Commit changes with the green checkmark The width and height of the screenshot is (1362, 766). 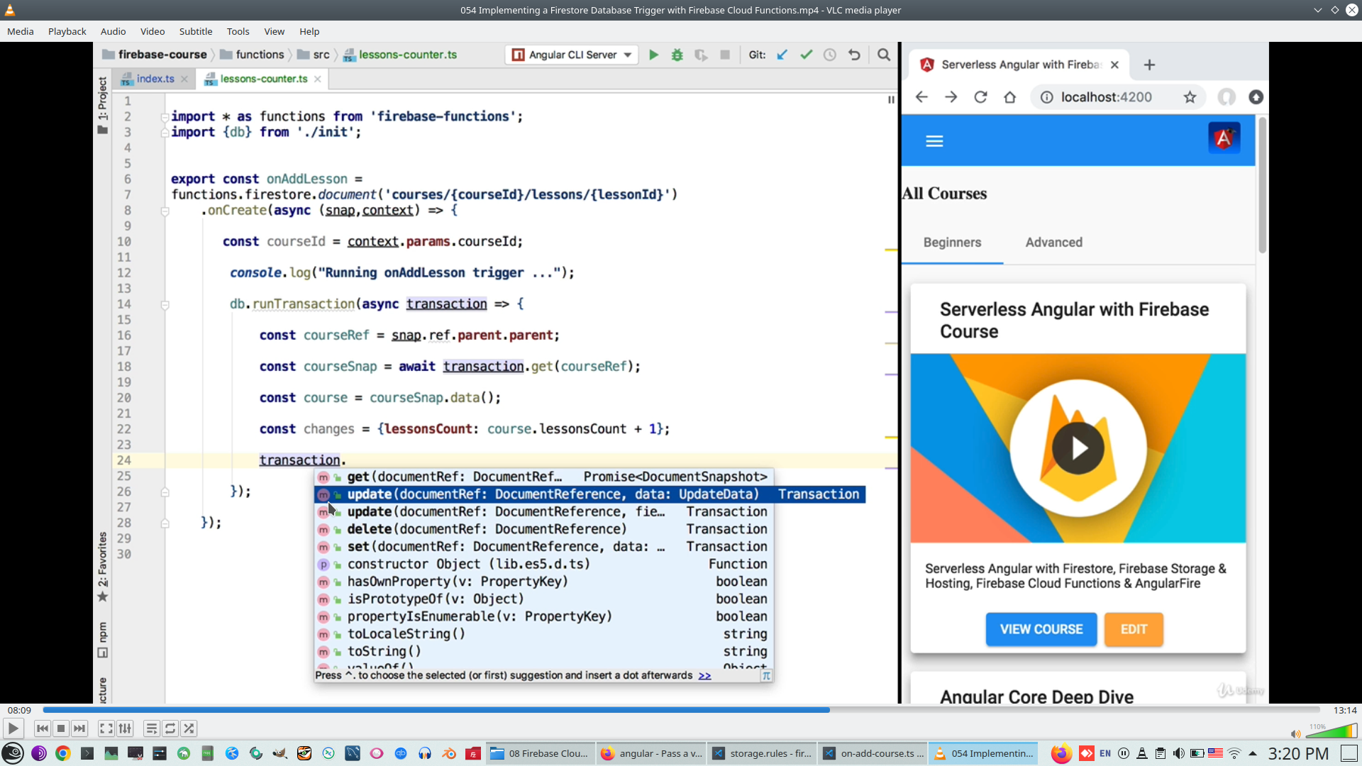click(x=806, y=55)
